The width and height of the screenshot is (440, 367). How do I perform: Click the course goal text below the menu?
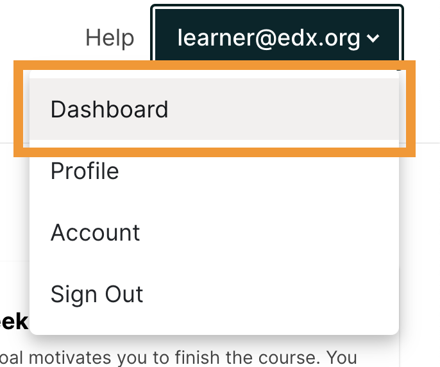pos(180,357)
